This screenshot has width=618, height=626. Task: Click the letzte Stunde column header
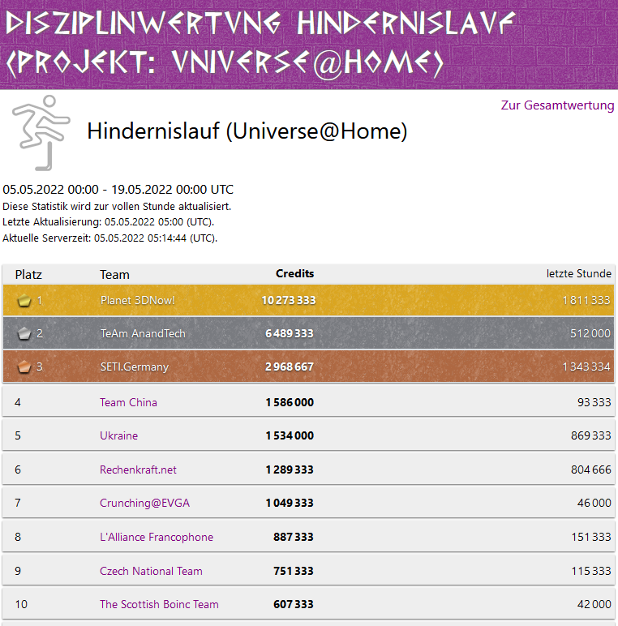(x=578, y=273)
